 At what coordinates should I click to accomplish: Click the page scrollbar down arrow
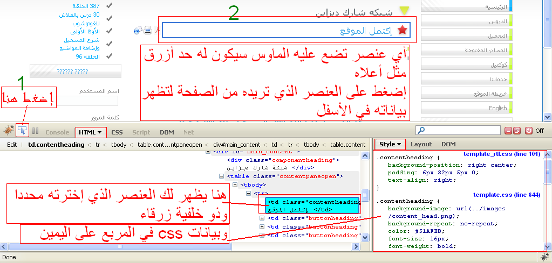pos(548,117)
